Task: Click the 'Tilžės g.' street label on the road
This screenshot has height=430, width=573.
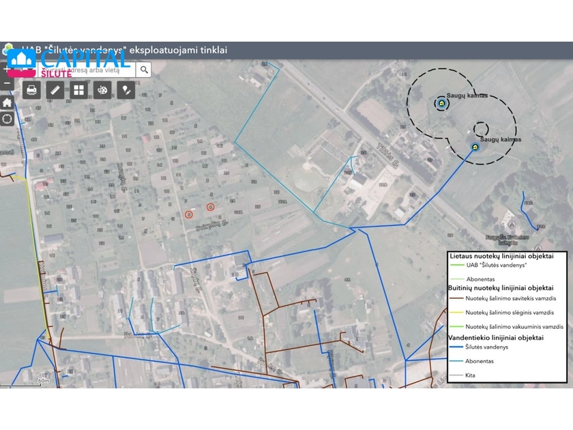Action: point(387,156)
